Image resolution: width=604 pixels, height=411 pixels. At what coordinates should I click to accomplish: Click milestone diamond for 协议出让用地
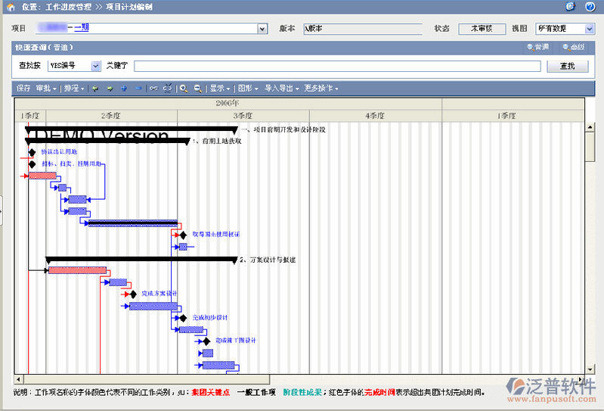click(x=32, y=152)
